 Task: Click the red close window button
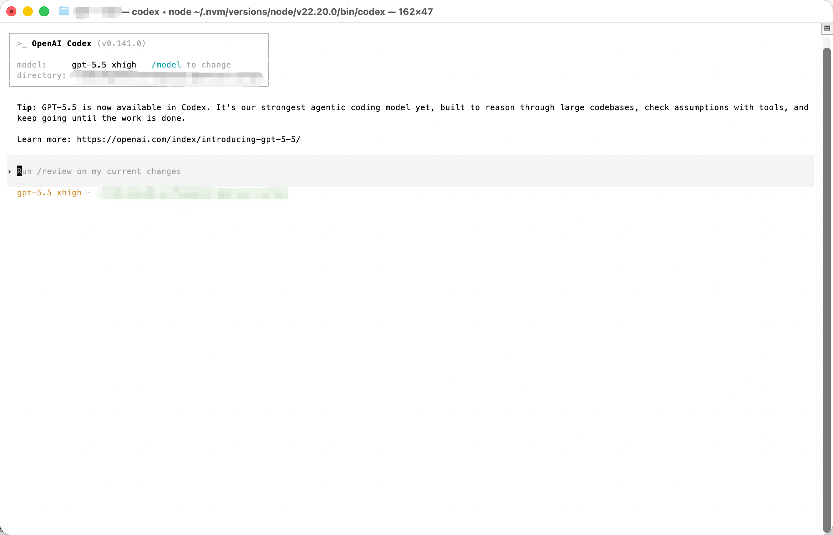(11, 11)
